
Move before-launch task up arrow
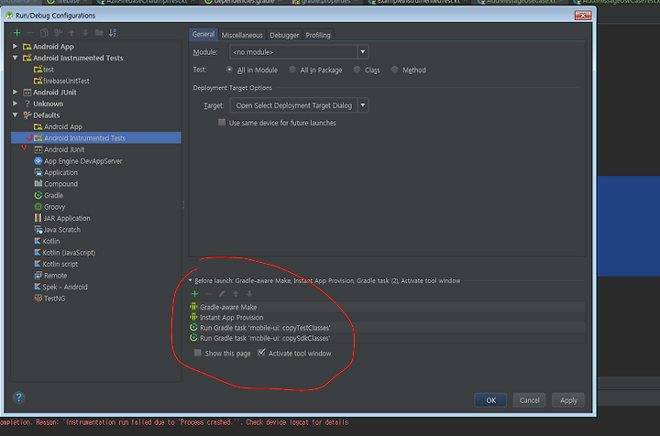pos(236,294)
